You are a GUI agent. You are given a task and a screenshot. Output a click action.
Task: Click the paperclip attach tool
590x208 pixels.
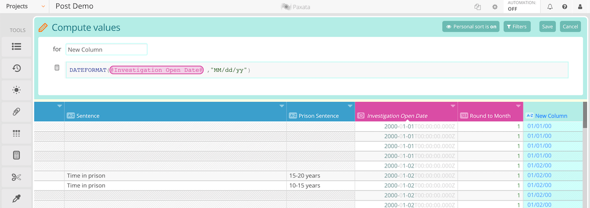pyautogui.click(x=16, y=112)
